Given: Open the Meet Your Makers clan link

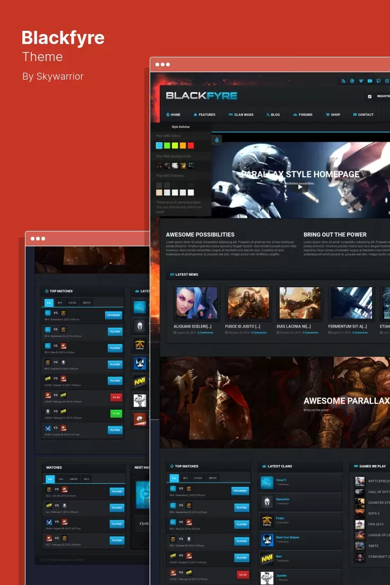Looking at the screenshot, I should (x=288, y=538).
